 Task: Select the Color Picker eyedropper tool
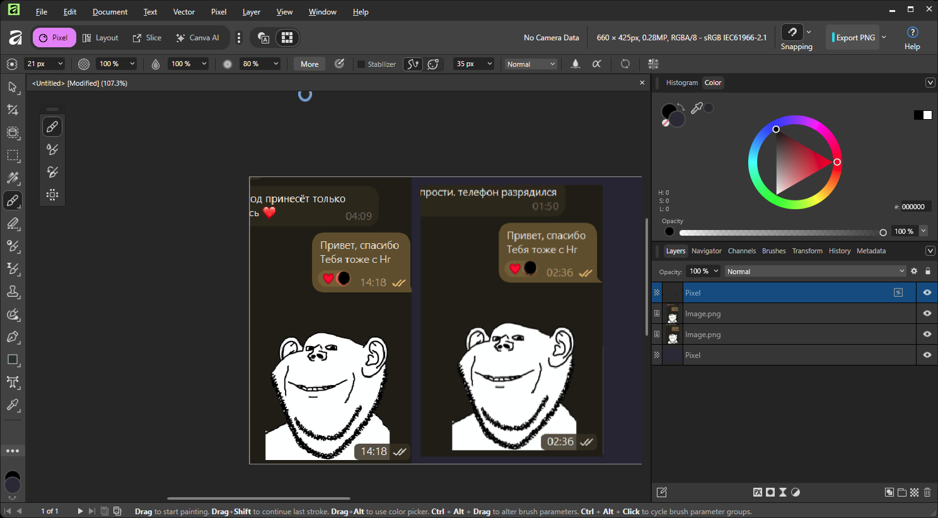(x=13, y=405)
